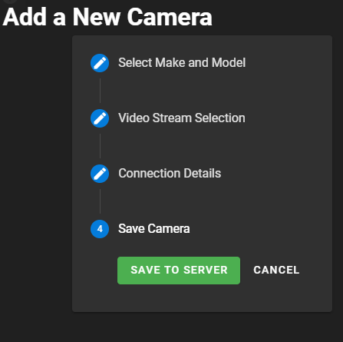Click the connector line above Save Camera step
Screen dimensions: 343x342
100,201
